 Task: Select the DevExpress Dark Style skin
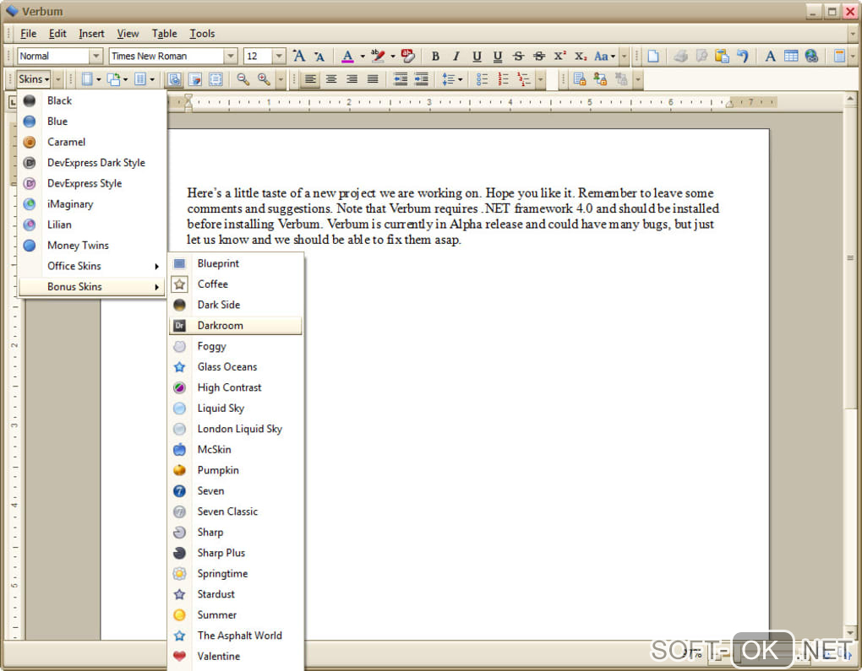click(92, 163)
